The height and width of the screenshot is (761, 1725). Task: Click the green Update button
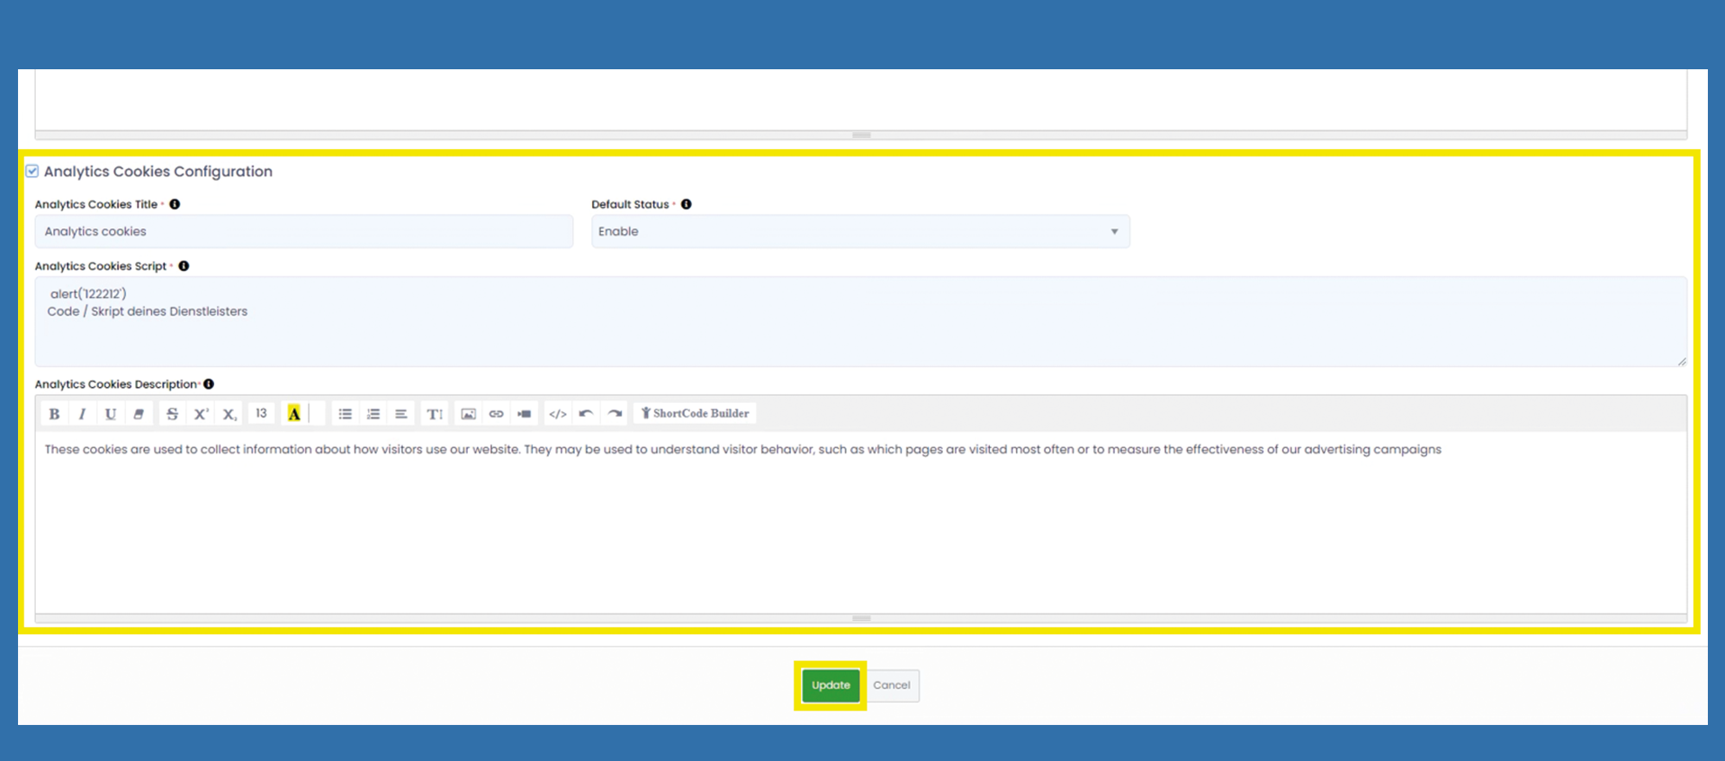[830, 685]
